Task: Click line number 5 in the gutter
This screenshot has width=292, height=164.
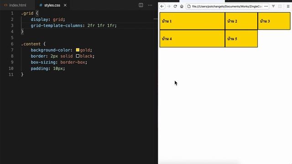Action: point(12,37)
